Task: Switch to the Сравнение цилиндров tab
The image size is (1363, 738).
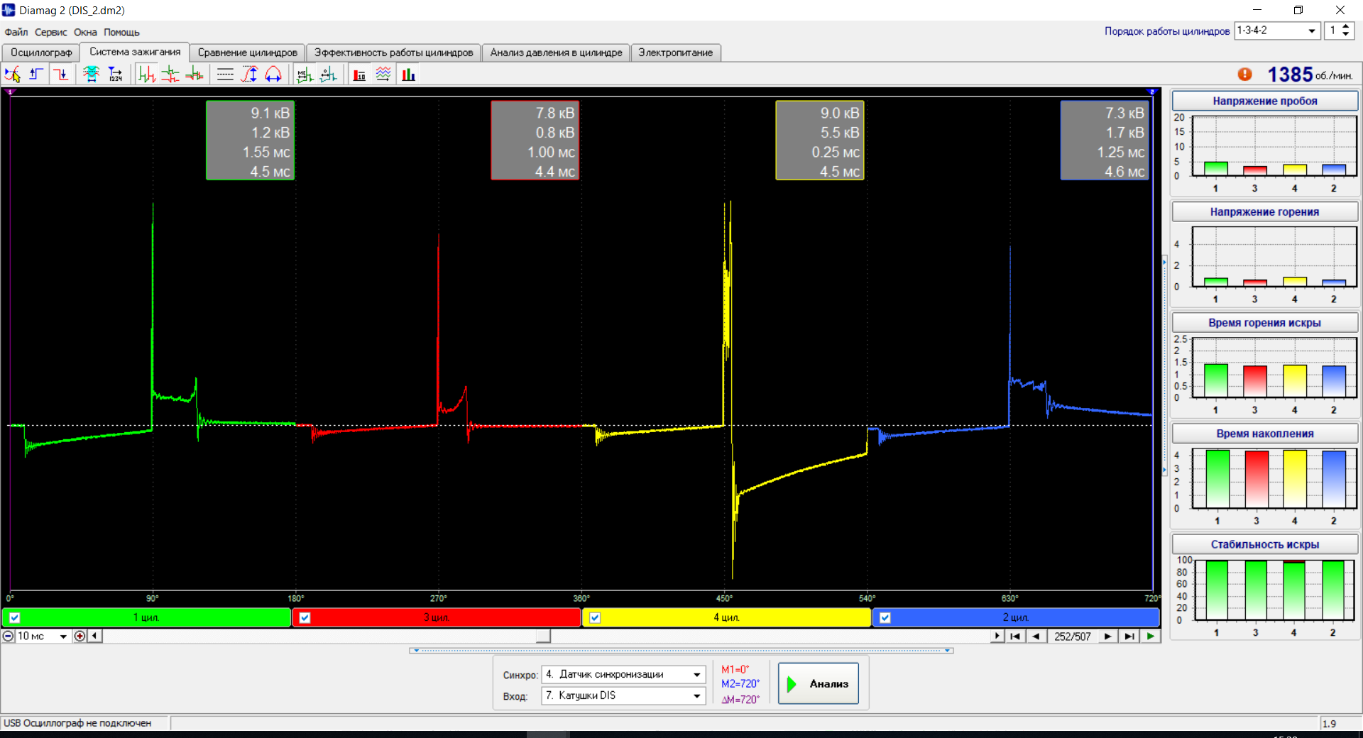Action: (x=247, y=53)
